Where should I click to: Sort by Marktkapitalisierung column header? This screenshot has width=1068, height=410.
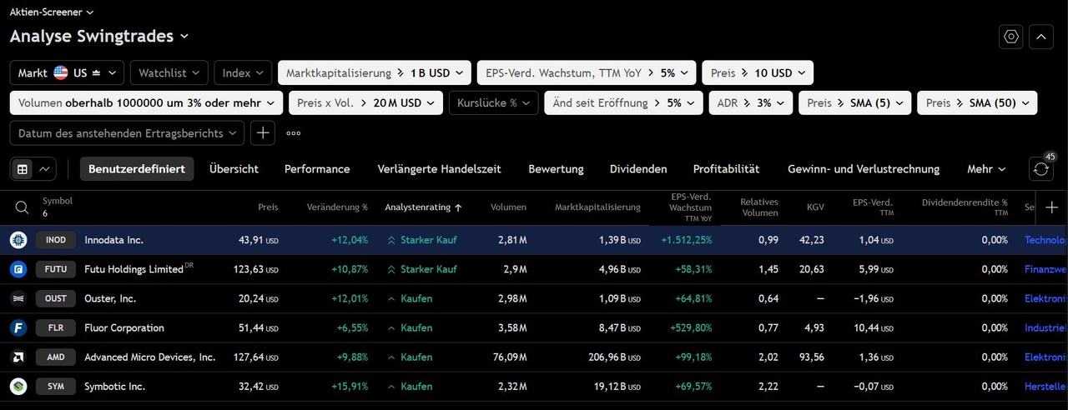(x=597, y=207)
